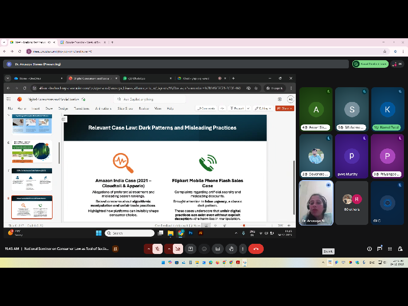Click the Share screen button
This screenshot has height=306, width=408.
click(191, 249)
